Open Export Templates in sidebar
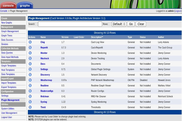The width and height of the screenshot is (182, 121). coord(9,87)
